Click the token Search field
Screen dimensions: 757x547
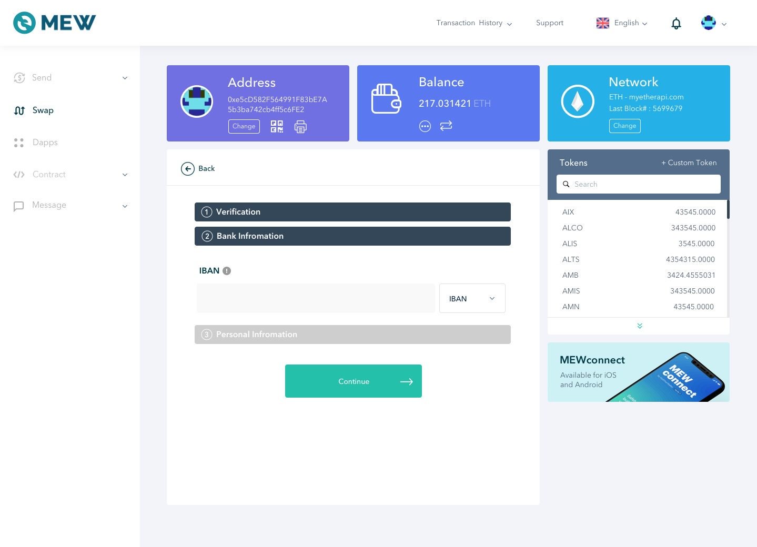pyautogui.click(x=638, y=184)
